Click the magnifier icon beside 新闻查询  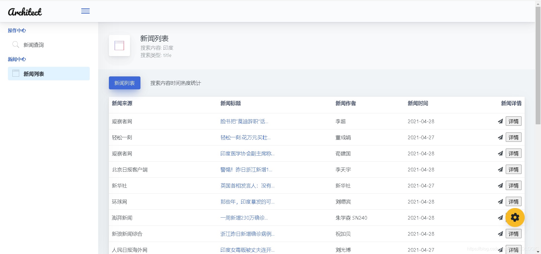coord(16,45)
